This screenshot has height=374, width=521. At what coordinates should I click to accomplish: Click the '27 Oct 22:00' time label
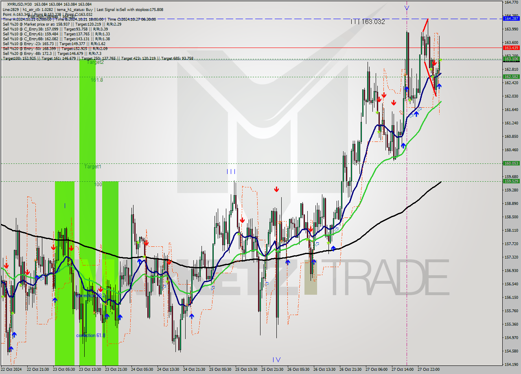pyautogui.click(x=429, y=369)
